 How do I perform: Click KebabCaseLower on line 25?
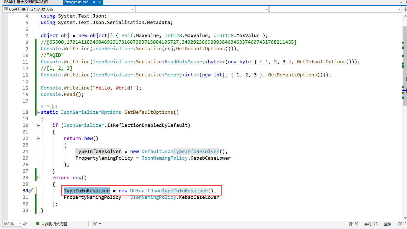click(211, 158)
